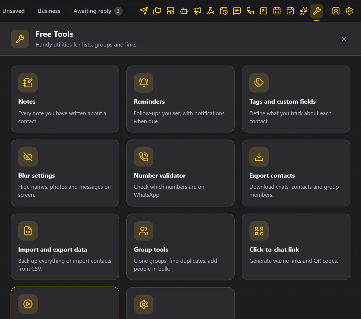Screen dimensions: 361x319
Task: Click the sparkles AI icon
Action: (x=303, y=11)
